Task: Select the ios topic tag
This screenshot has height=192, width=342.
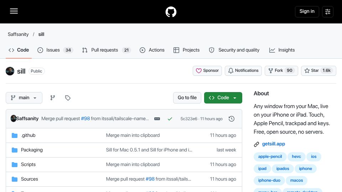Action: pyautogui.click(x=313, y=156)
